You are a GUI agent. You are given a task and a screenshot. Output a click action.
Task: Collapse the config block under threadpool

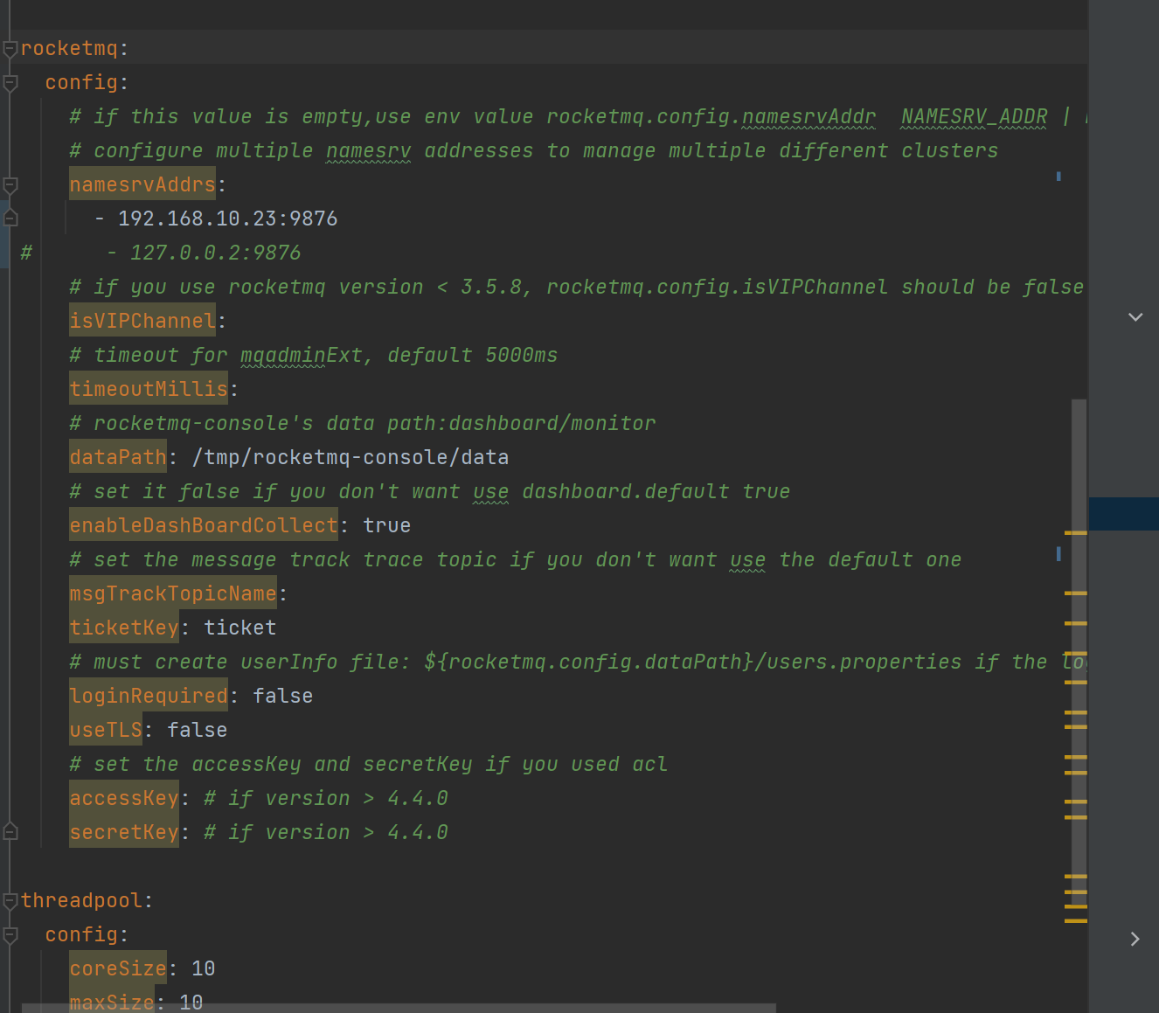[x=10, y=935]
